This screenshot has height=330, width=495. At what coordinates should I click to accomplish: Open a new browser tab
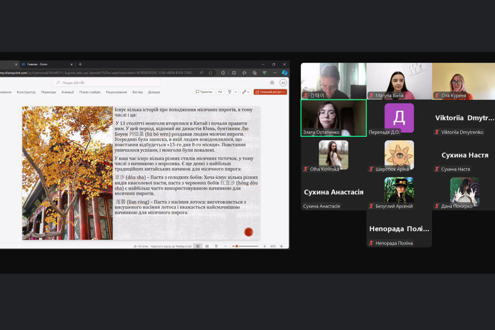pyautogui.click(x=80, y=64)
